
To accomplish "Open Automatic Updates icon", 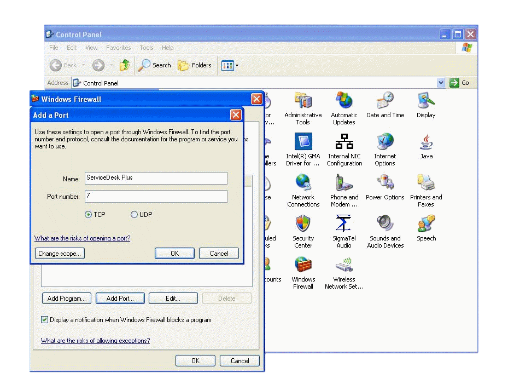I will 344,108.
